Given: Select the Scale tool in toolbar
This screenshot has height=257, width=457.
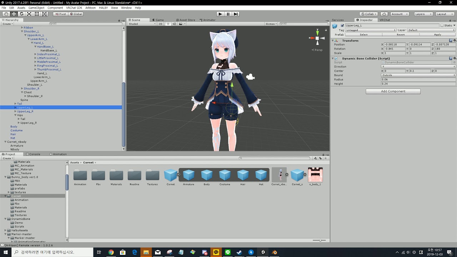Looking at the screenshot, I should coord(29,14).
